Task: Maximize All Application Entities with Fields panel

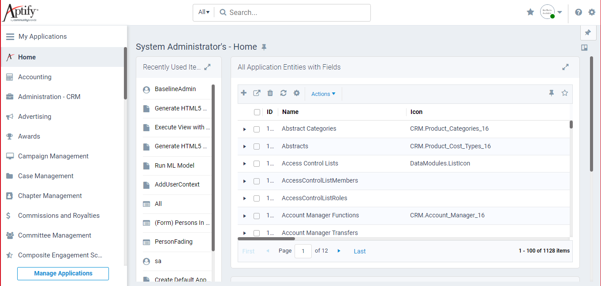Action: point(565,67)
